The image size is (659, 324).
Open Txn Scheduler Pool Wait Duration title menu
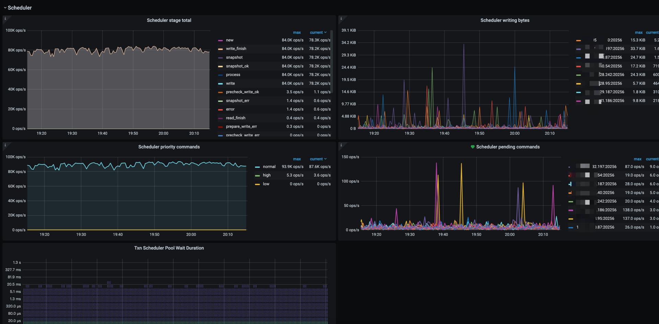coord(169,248)
